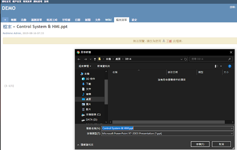The width and height of the screenshot is (237, 150).
Task: Select 音樂 folder in sidebar
Action: 87,94
